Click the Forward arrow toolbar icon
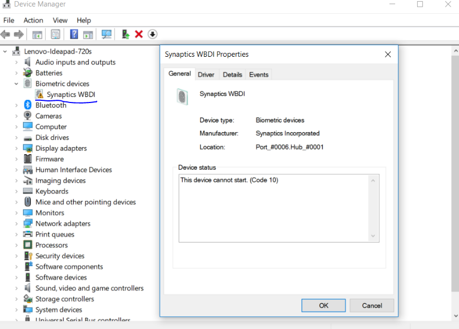The height and width of the screenshot is (329, 459). [x=19, y=34]
